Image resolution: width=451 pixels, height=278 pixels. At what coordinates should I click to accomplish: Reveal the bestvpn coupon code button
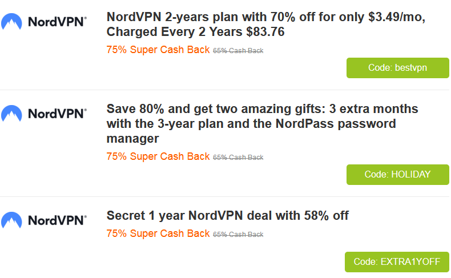tap(397, 68)
